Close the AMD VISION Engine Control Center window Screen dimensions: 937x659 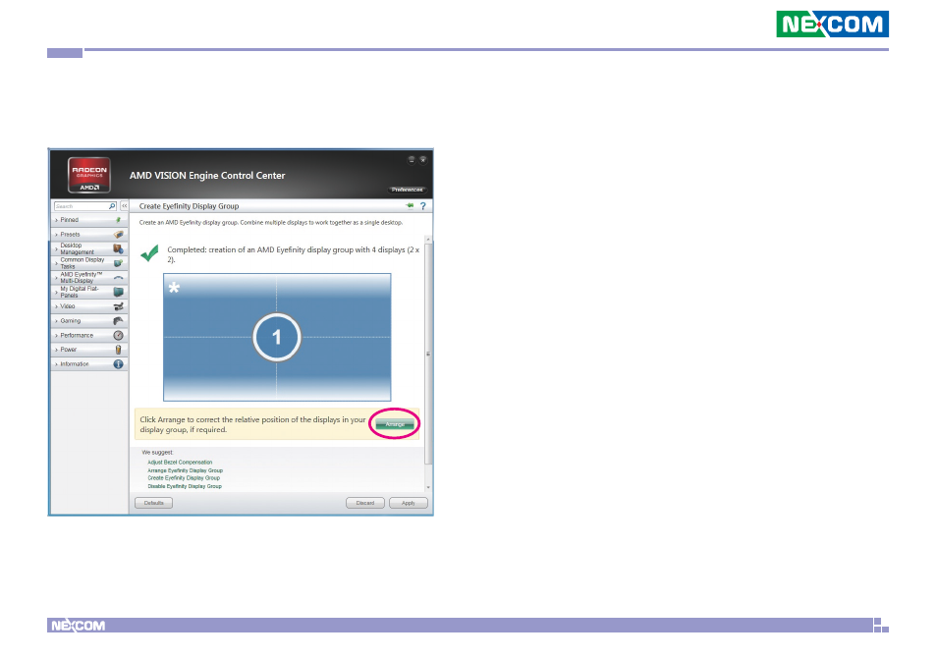click(x=422, y=159)
